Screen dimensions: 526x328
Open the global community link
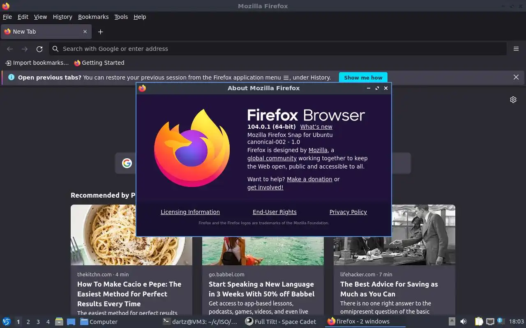click(x=272, y=158)
